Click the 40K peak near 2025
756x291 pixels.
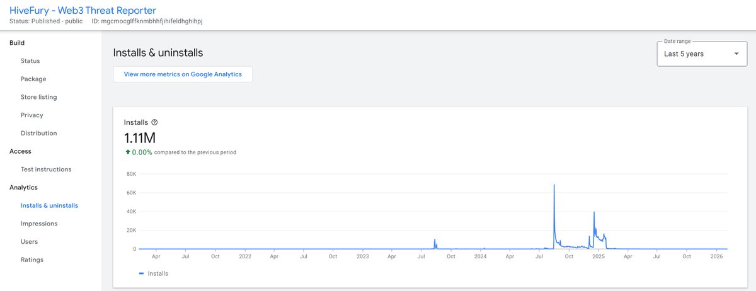(x=594, y=212)
